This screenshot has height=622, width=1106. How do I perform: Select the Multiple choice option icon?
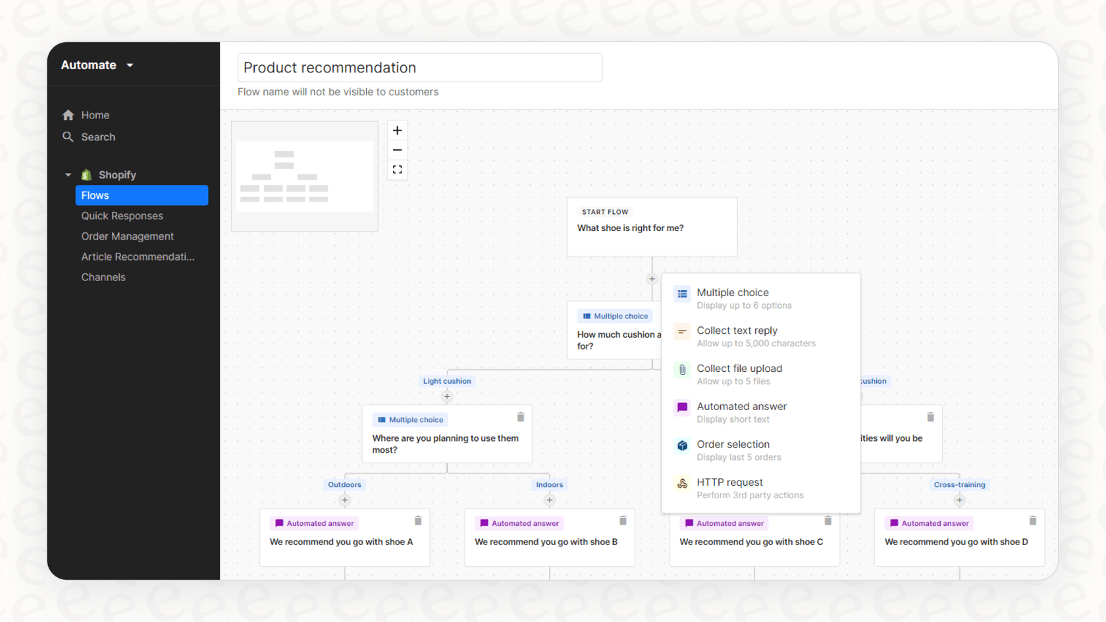[x=681, y=294]
